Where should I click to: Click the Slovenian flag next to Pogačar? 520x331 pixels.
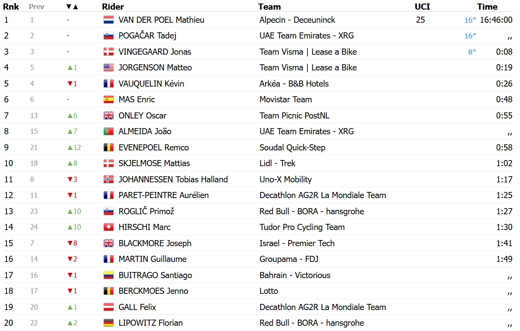click(108, 36)
